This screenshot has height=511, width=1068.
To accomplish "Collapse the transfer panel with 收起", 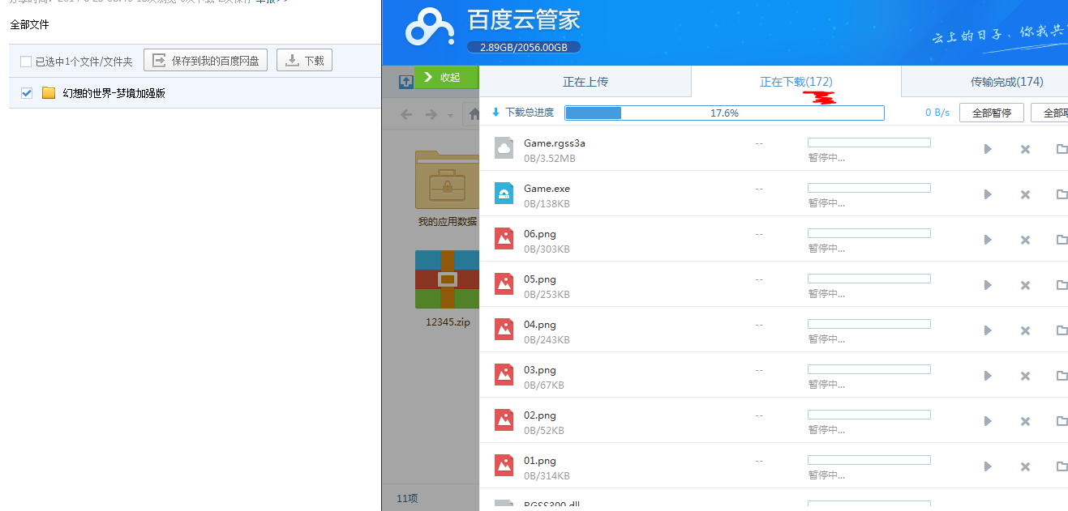I will [x=447, y=78].
